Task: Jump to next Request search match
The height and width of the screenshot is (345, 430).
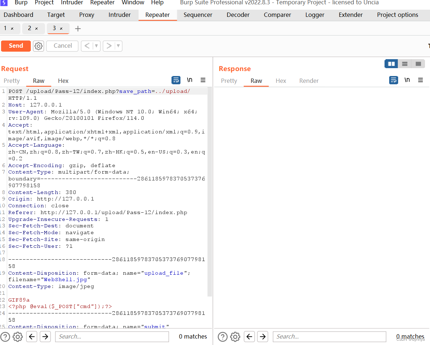Action: [45, 336]
